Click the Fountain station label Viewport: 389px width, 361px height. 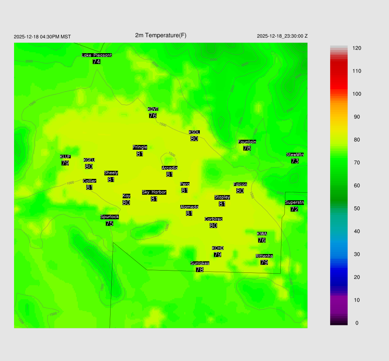(247, 142)
